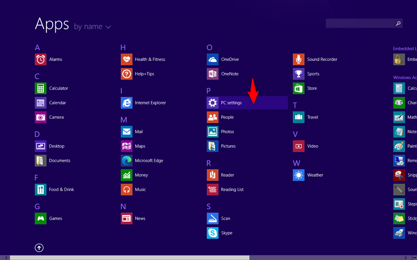The height and width of the screenshot is (260, 417).
Task: Open the Calendar app icon
Action: (x=40, y=103)
